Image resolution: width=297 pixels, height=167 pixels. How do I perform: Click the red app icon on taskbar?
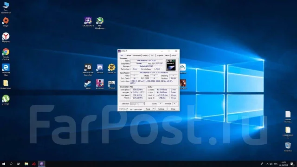pos(34,164)
